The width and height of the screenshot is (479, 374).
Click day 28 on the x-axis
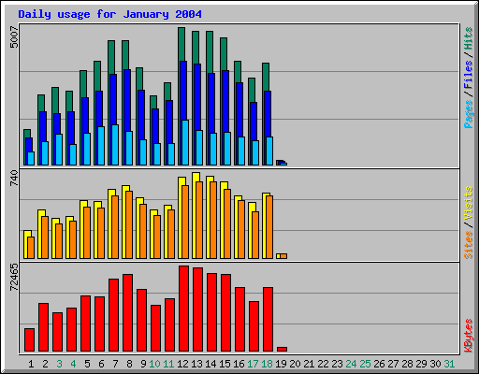(x=407, y=364)
